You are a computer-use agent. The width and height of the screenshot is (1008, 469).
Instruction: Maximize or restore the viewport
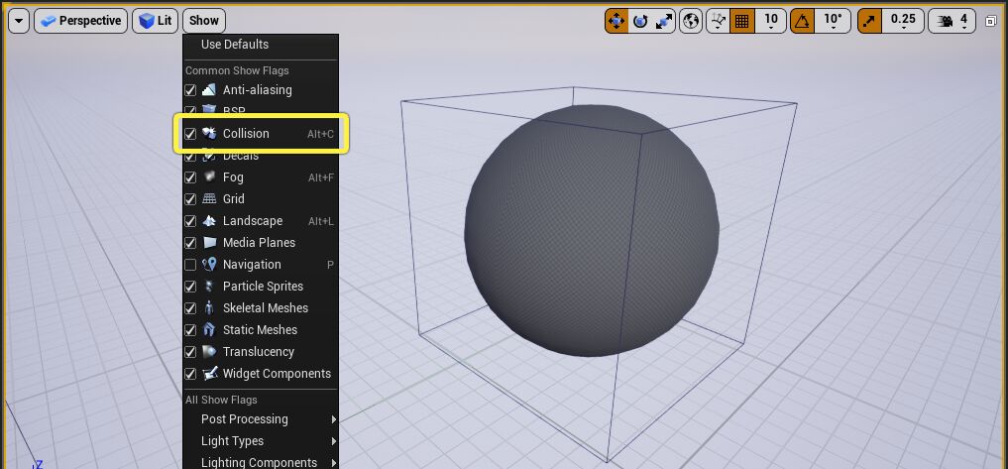click(990, 21)
